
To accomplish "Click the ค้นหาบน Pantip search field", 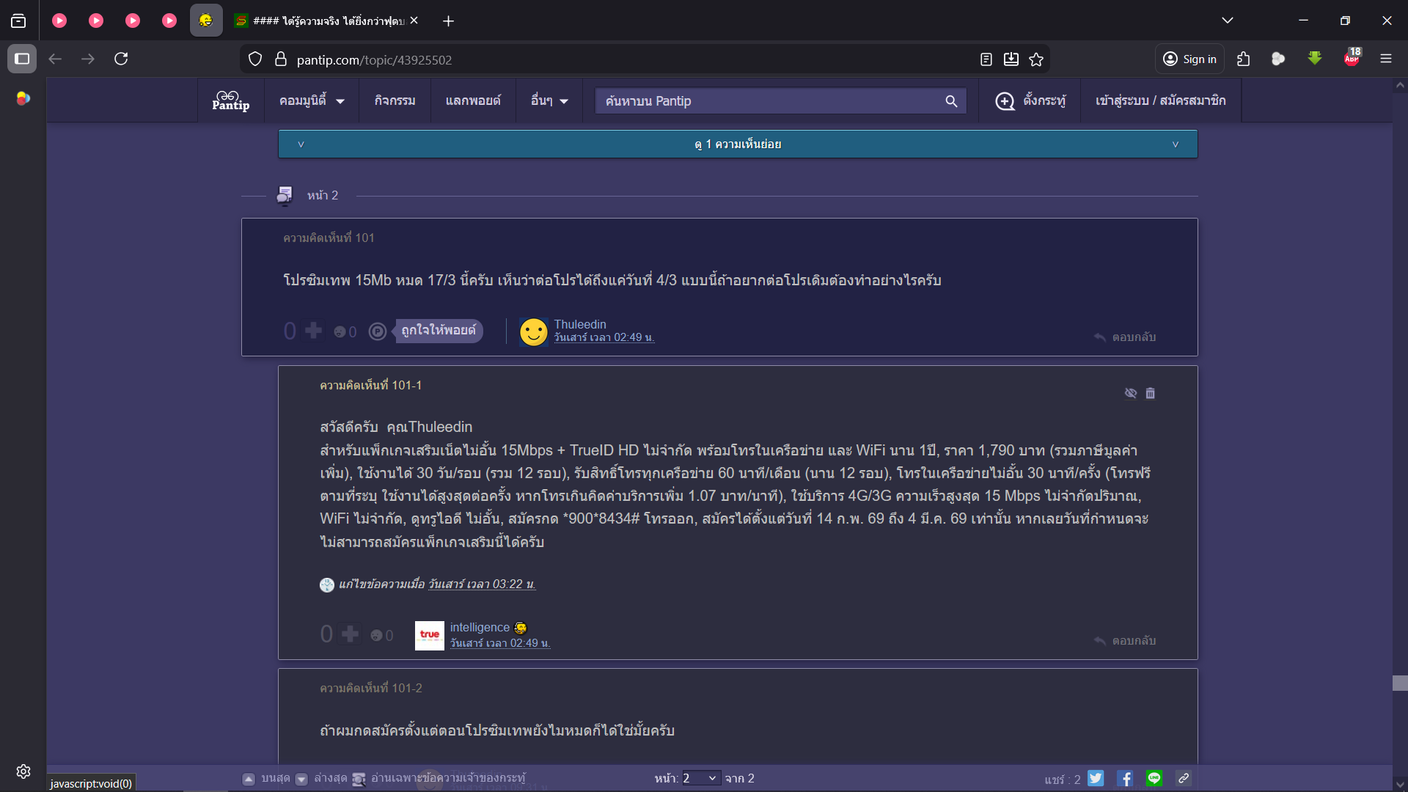I will (770, 101).
